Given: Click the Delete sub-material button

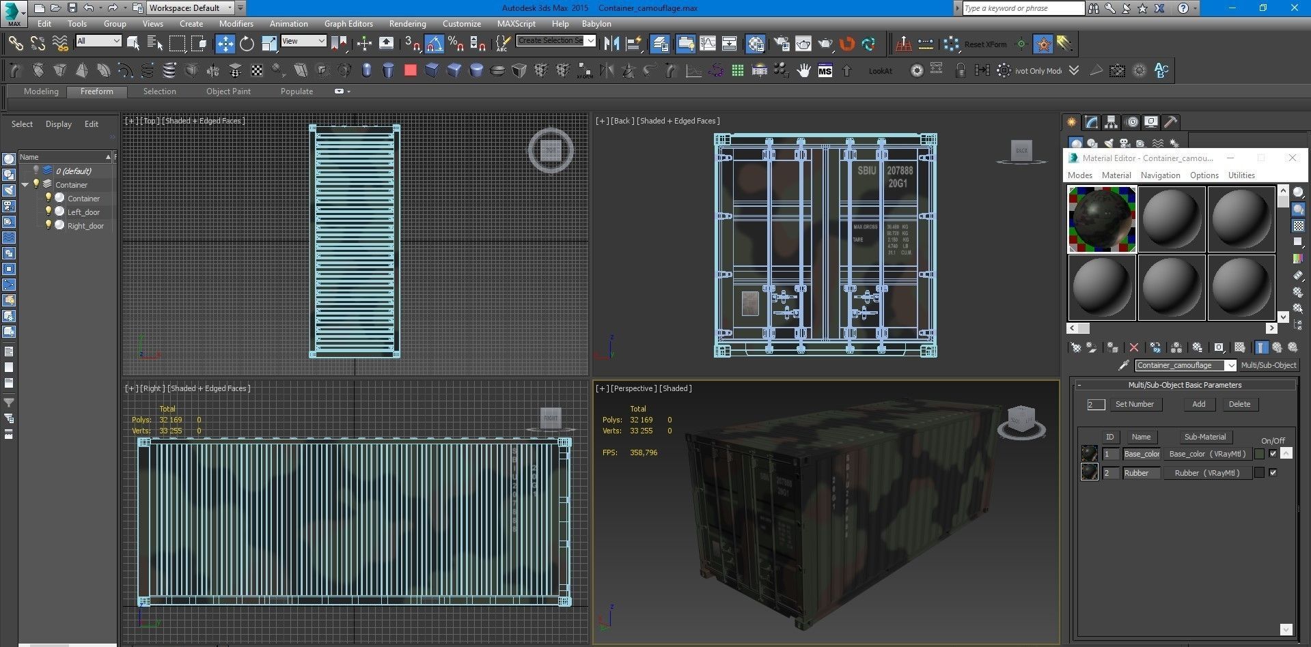Looking at the screenshot, I should click(x=1239, y=404).
